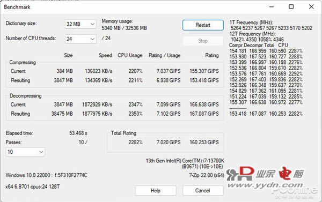Screen dimensions: 322x202
Task: Click the (B0671) (10E->10E) text
Action: point(202,167)
